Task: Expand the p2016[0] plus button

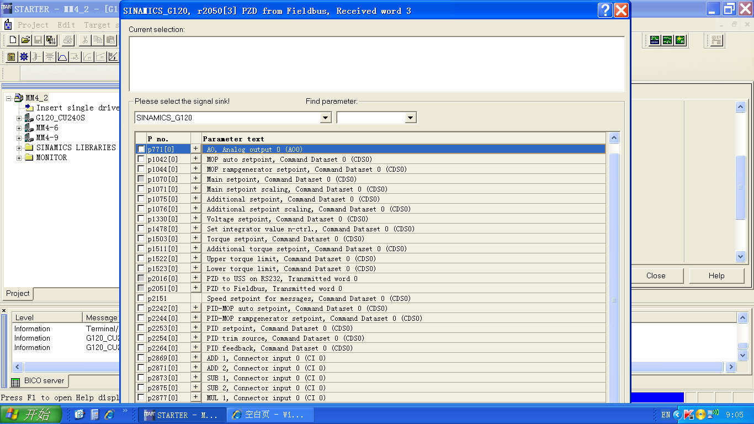Action: click(x=195, y=278)
